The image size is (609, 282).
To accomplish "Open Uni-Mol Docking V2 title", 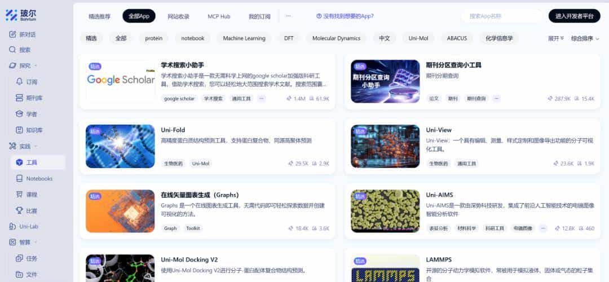I will [189, 259].
